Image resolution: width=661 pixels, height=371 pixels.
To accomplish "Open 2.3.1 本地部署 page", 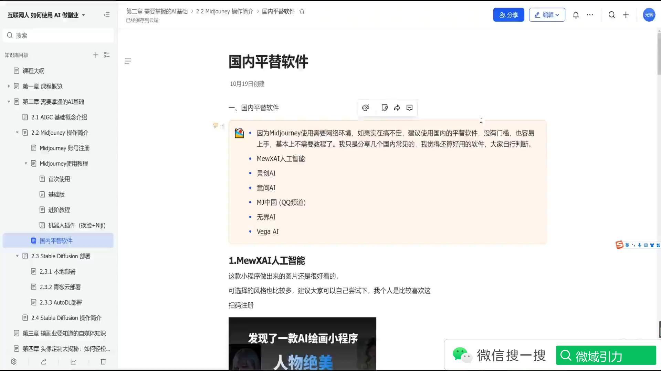I will pos(58,272).
